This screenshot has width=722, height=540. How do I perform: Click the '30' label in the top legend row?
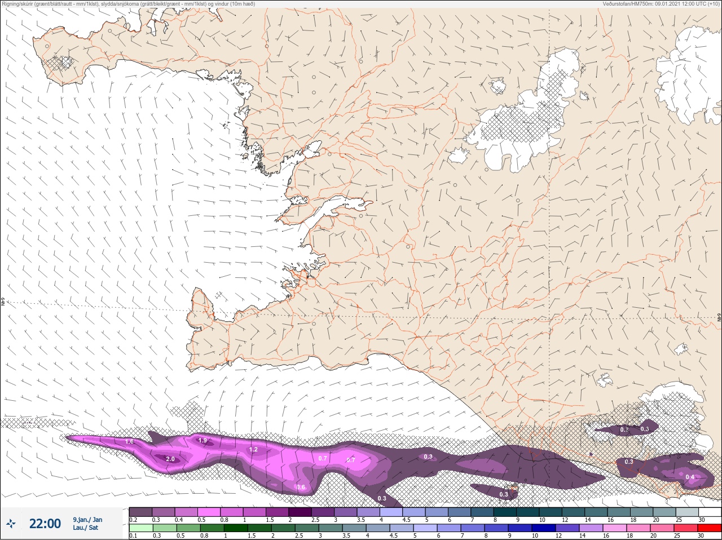coord(702,520)
